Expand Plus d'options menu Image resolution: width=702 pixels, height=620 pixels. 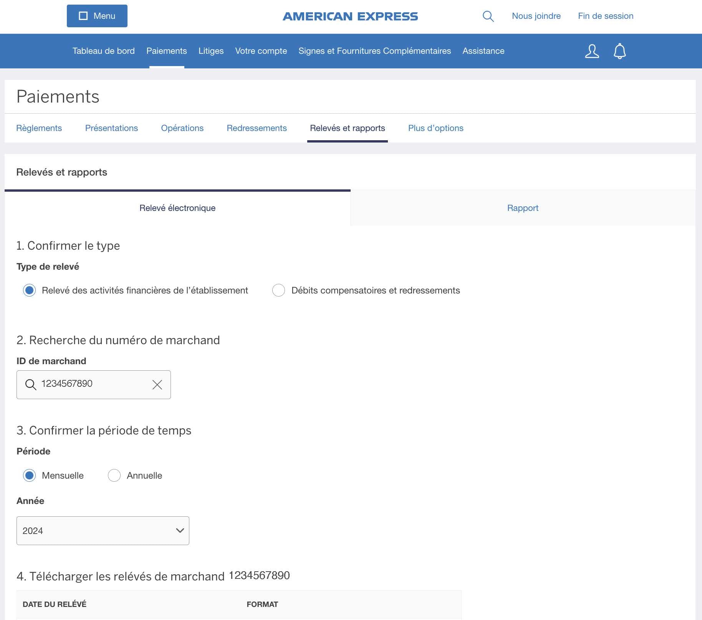tap(435, 128)
